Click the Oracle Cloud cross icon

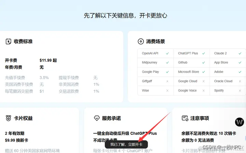point(240,81)
